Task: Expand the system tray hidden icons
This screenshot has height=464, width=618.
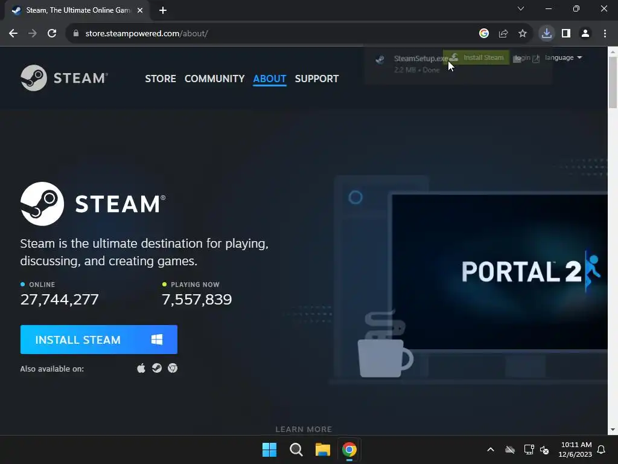Action: pyautogui.click(x=491, y=449)
